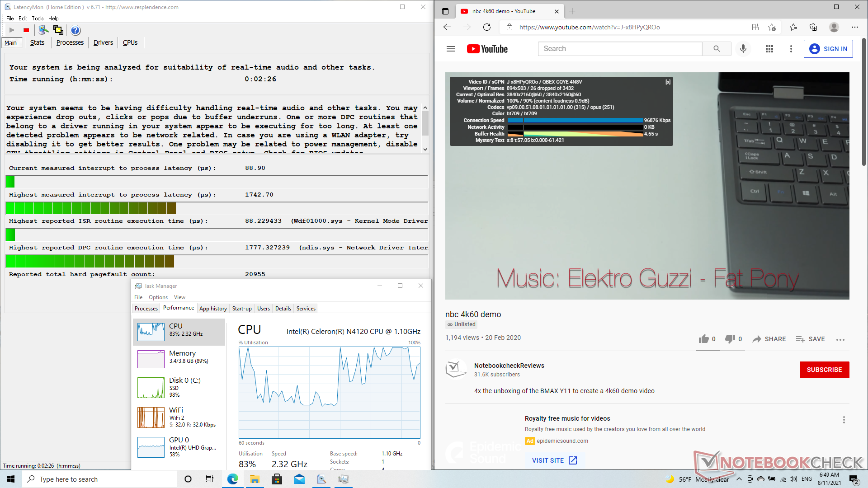The width and height of the screenshot is (868, 488).
Task: Click VISIT SITE ad link
Action: click(554, 460)
